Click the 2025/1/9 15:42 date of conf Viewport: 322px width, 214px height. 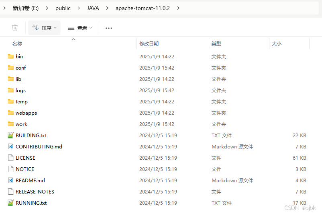pos(157,68)
